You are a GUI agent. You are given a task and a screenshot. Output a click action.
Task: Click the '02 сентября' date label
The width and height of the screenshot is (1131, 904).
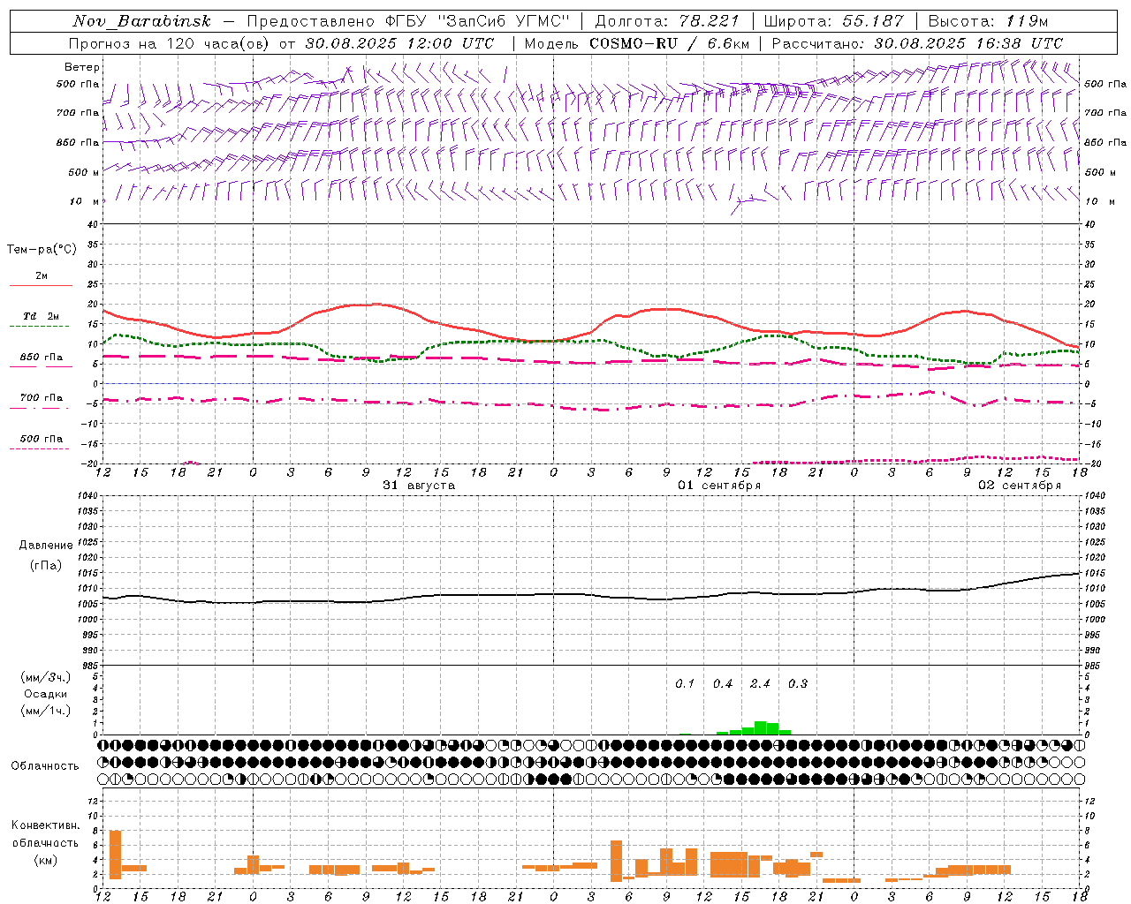click(x=1020, y=486)
